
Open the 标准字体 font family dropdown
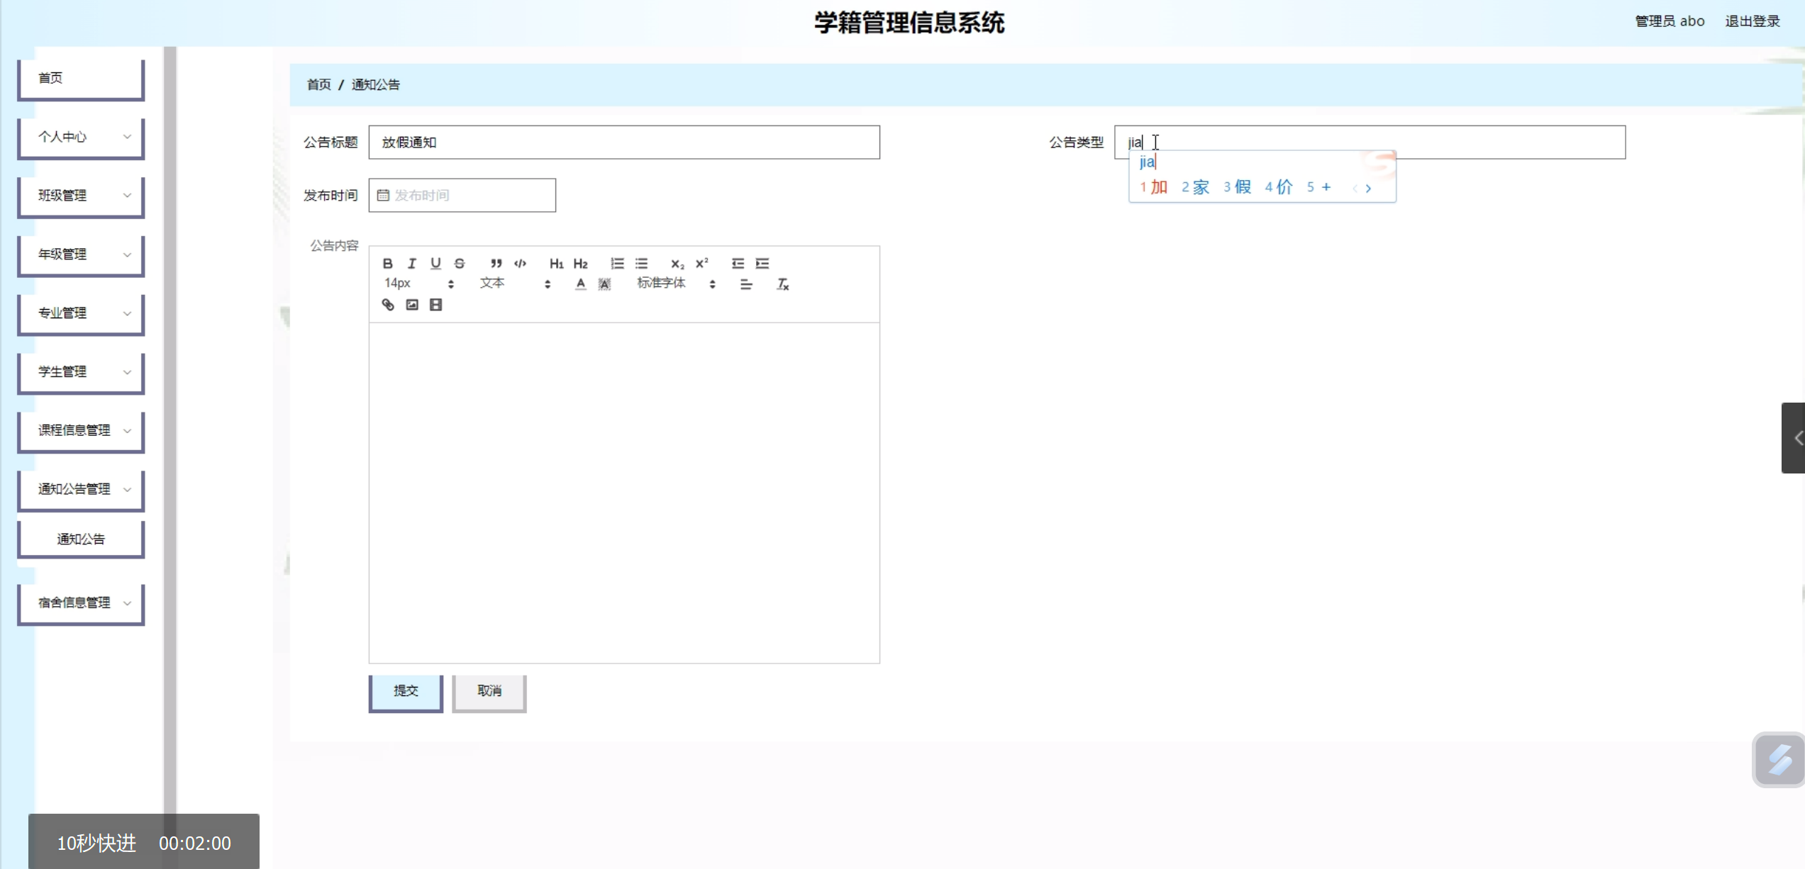click(675, 284)
